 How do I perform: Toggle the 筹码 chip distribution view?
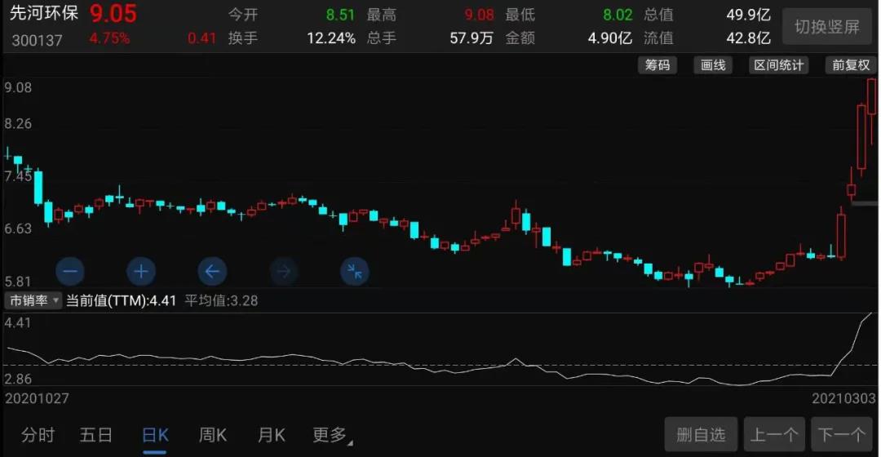(657, 65)
